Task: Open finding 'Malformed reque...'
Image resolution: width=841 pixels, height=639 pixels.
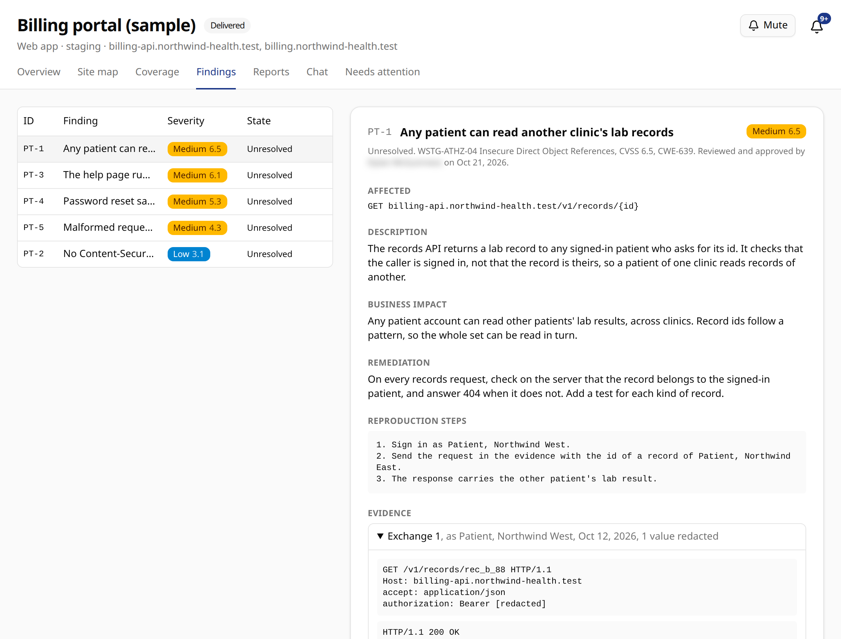Action: [175, 228]
